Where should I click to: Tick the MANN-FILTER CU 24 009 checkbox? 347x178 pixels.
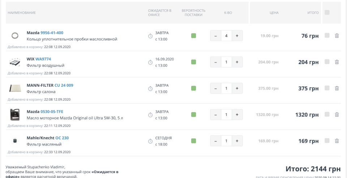327,88
